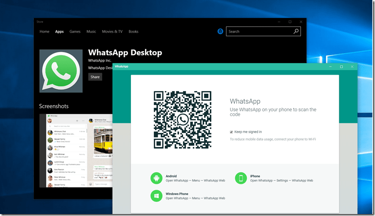Click iPhone 'Settings — WhatsApp Web' instruction

pyautogui.click(x=282, y=180)
